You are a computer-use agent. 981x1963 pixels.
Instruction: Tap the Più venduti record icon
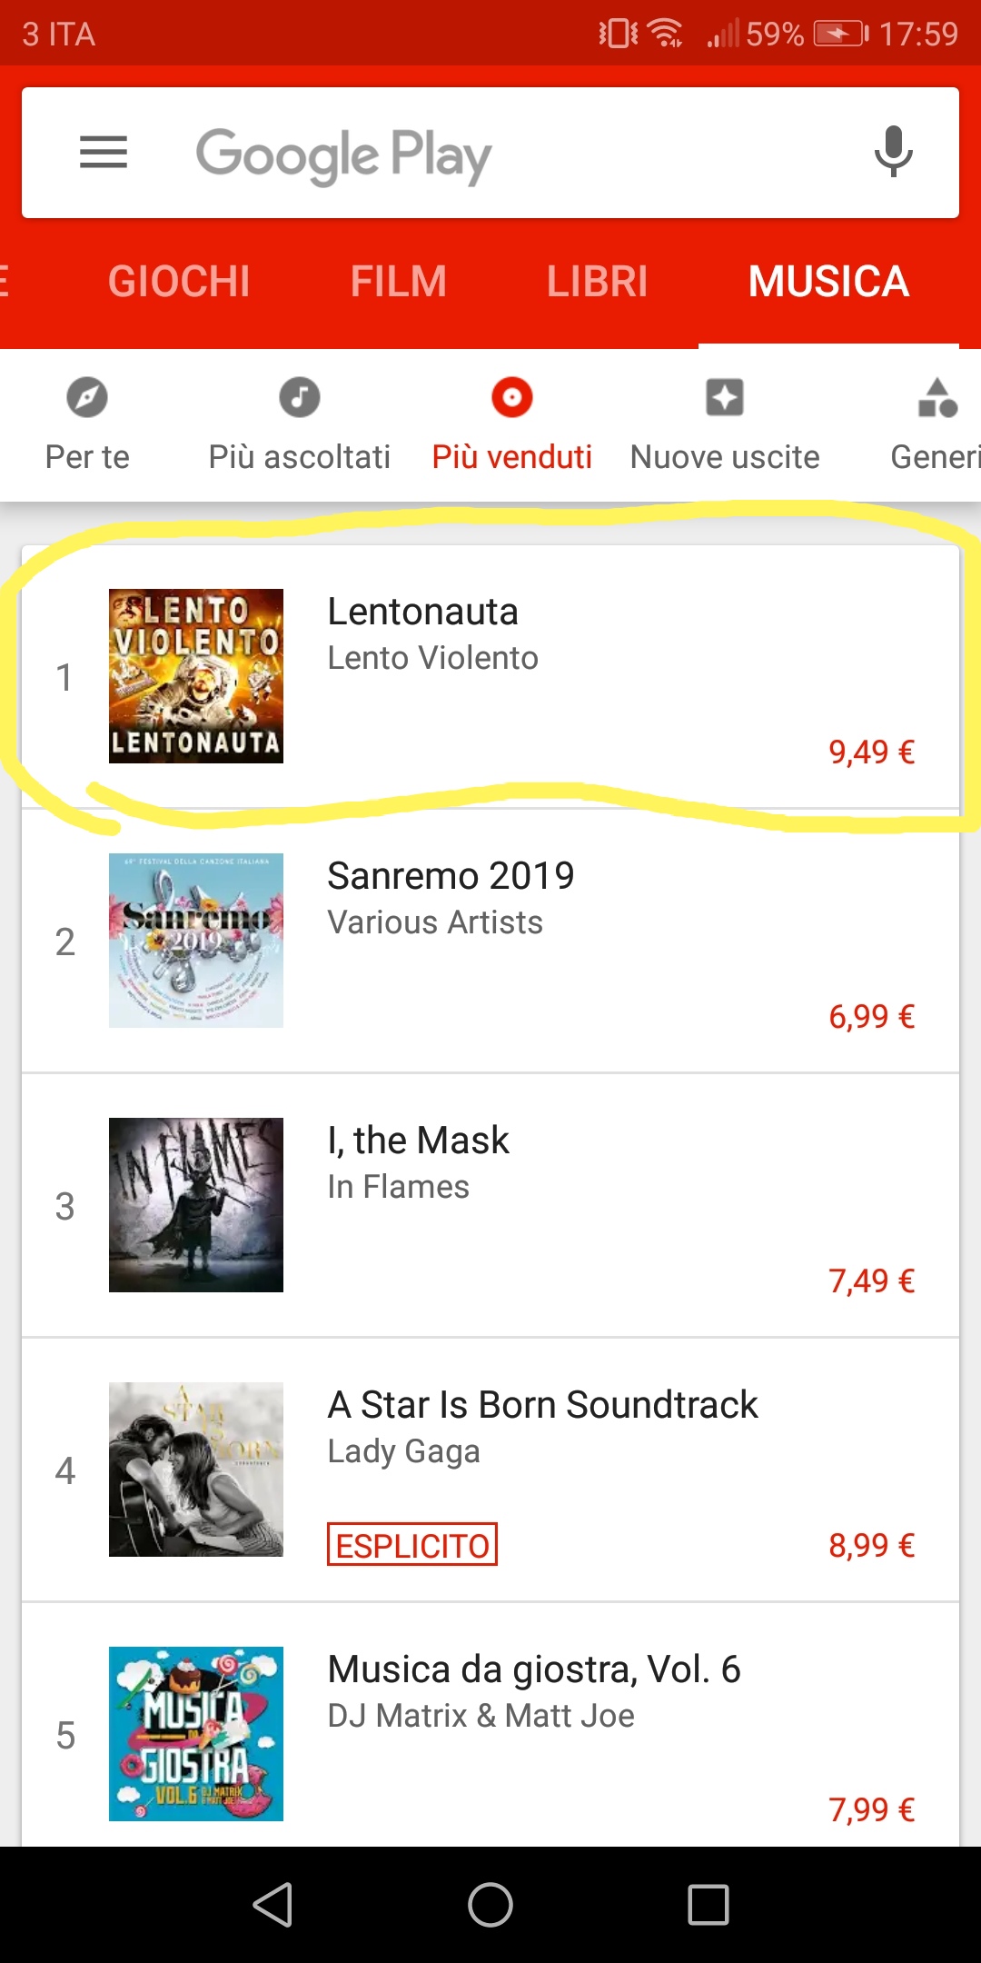tap(511, 398)
